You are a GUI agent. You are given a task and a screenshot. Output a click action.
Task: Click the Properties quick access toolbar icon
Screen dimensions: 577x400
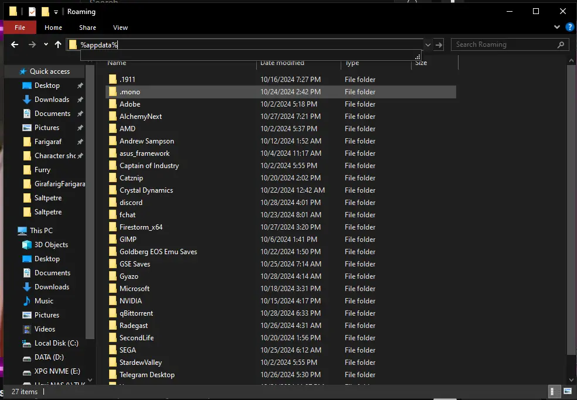click(32, 12)
